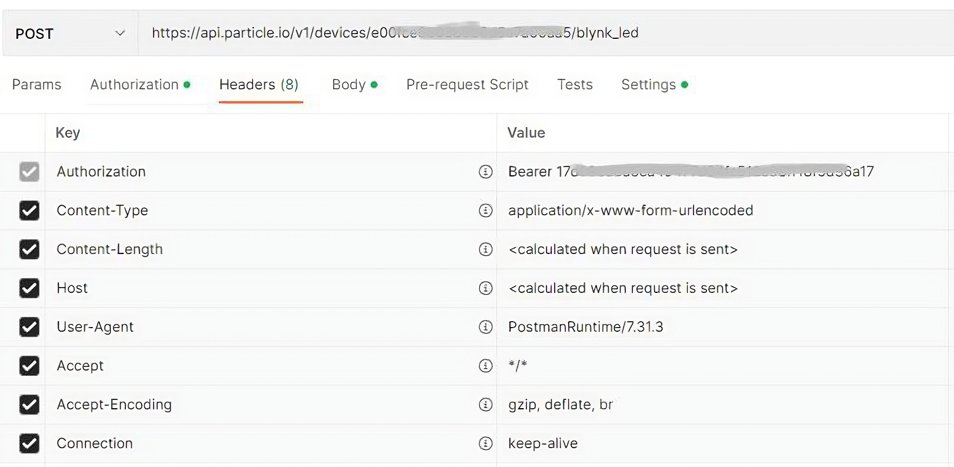Viewport: 954px width, 467px height.
Task: Uncheck the Content-Type header checkbox
Action: tap(29, 211)
